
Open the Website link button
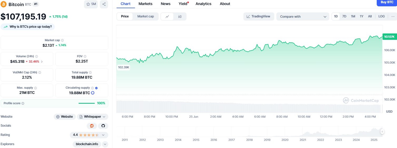(65, 117)
